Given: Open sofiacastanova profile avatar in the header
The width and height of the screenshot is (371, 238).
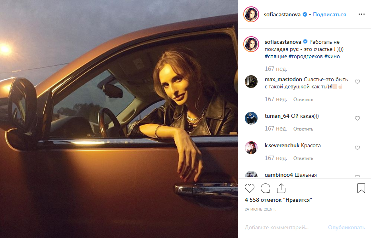Looking at the screenshot, I should point(251,14).
